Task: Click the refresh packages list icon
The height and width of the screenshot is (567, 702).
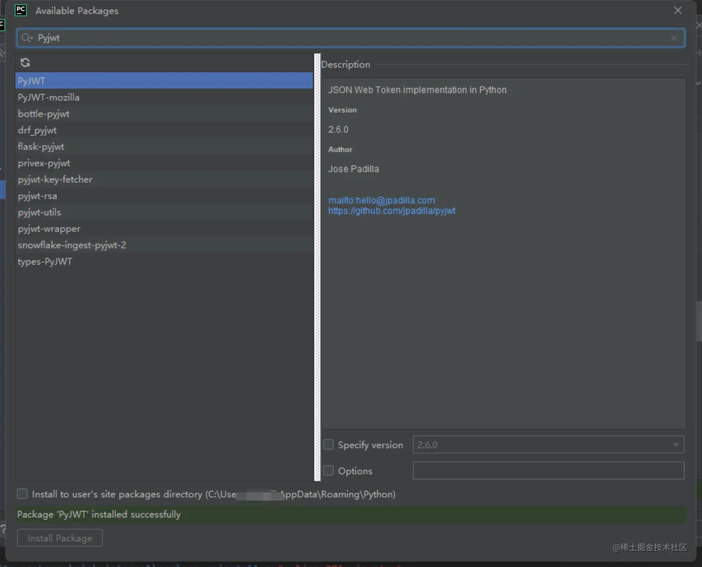Action: [x=25, y=63]
